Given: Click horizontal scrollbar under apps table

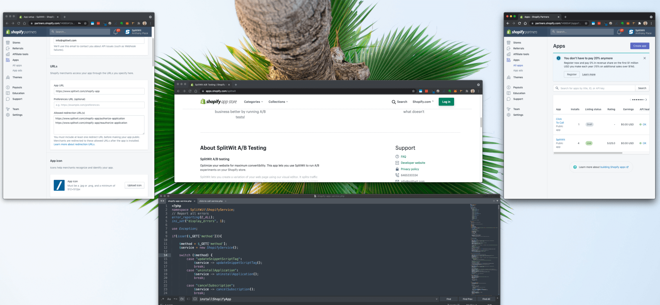Looking at the screenshot, I should 588,153.
